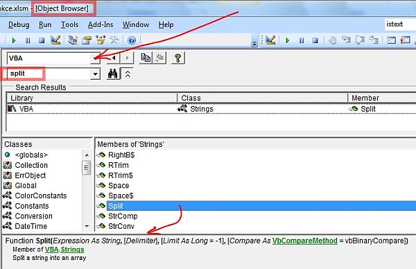Click the Strings link in details pane
The height and width of the screenshot is (269, 416).
click(72, 250)
